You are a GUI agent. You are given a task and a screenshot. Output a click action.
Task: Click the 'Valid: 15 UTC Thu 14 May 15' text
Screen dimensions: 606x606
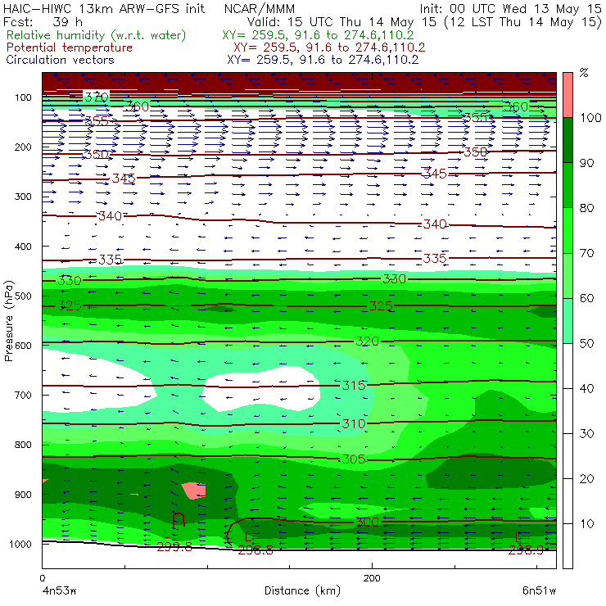343,22
